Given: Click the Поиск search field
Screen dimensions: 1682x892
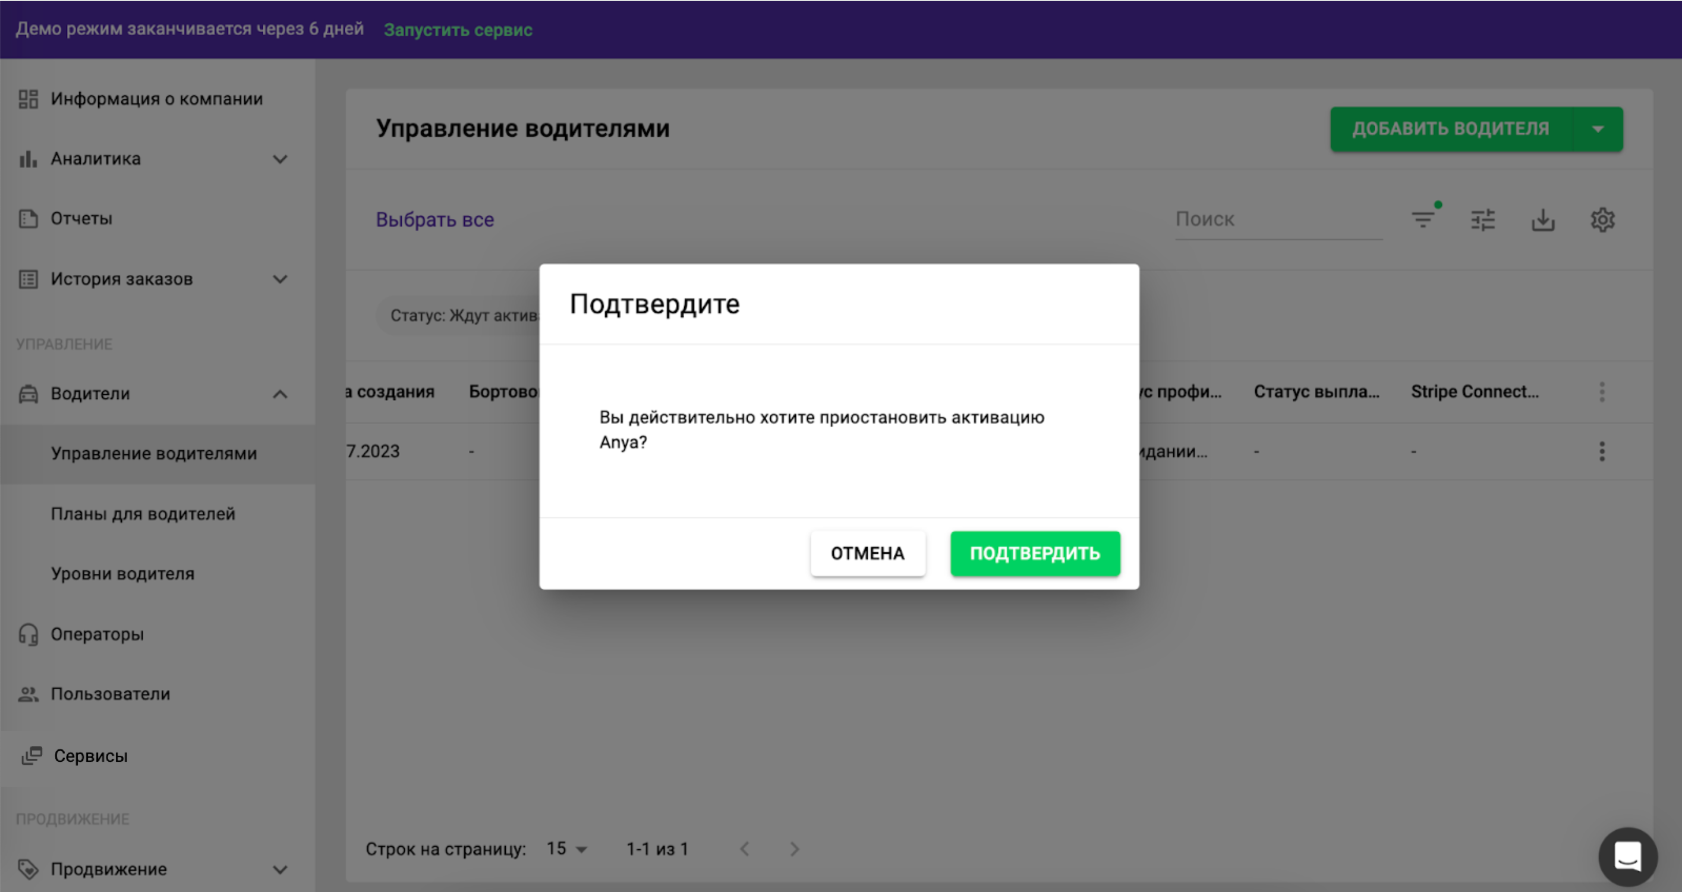Looking at the screenshot, I should 1277,219.
